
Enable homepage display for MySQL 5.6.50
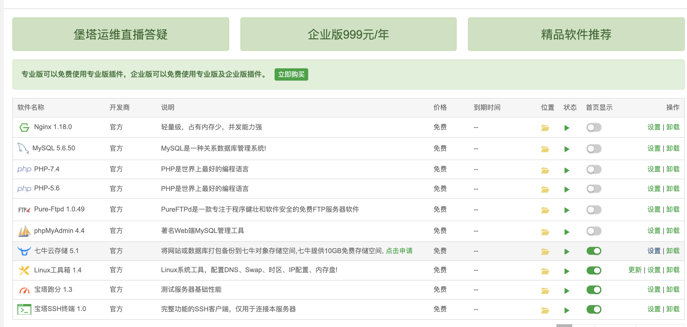[x=594, y=149]
